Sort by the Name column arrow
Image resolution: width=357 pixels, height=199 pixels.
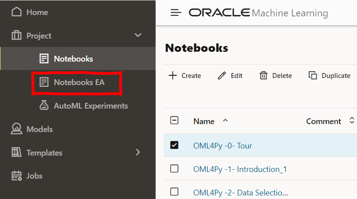click(x=225, y=121)
